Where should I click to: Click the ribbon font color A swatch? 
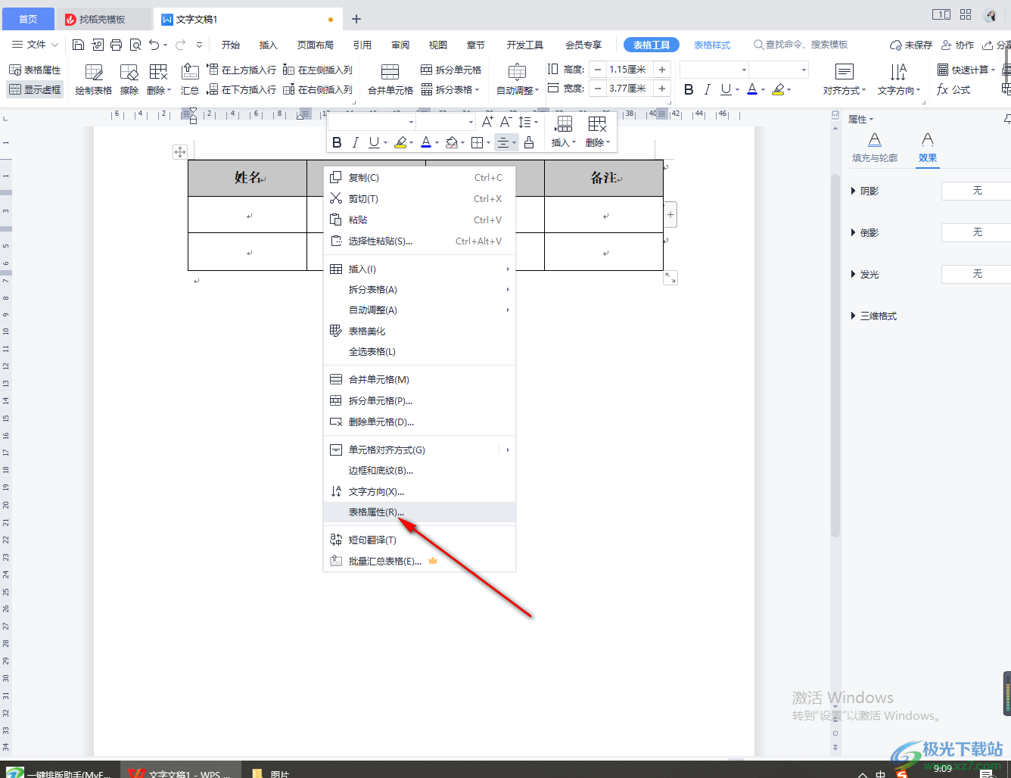[x=751, y=89]
